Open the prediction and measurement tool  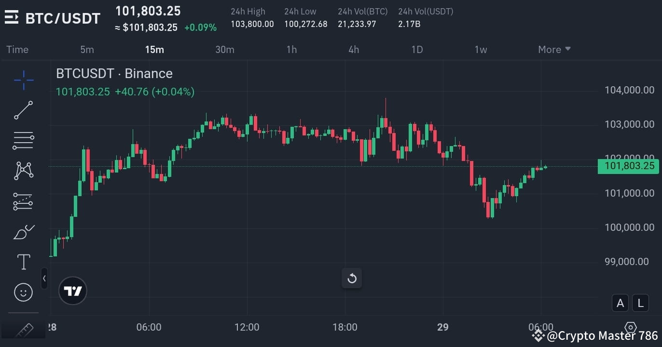[x=23, y=201]
